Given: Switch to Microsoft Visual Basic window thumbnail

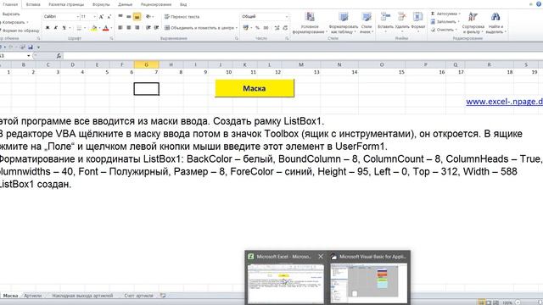Looking at the screenshot, I should tap(369, 278).
